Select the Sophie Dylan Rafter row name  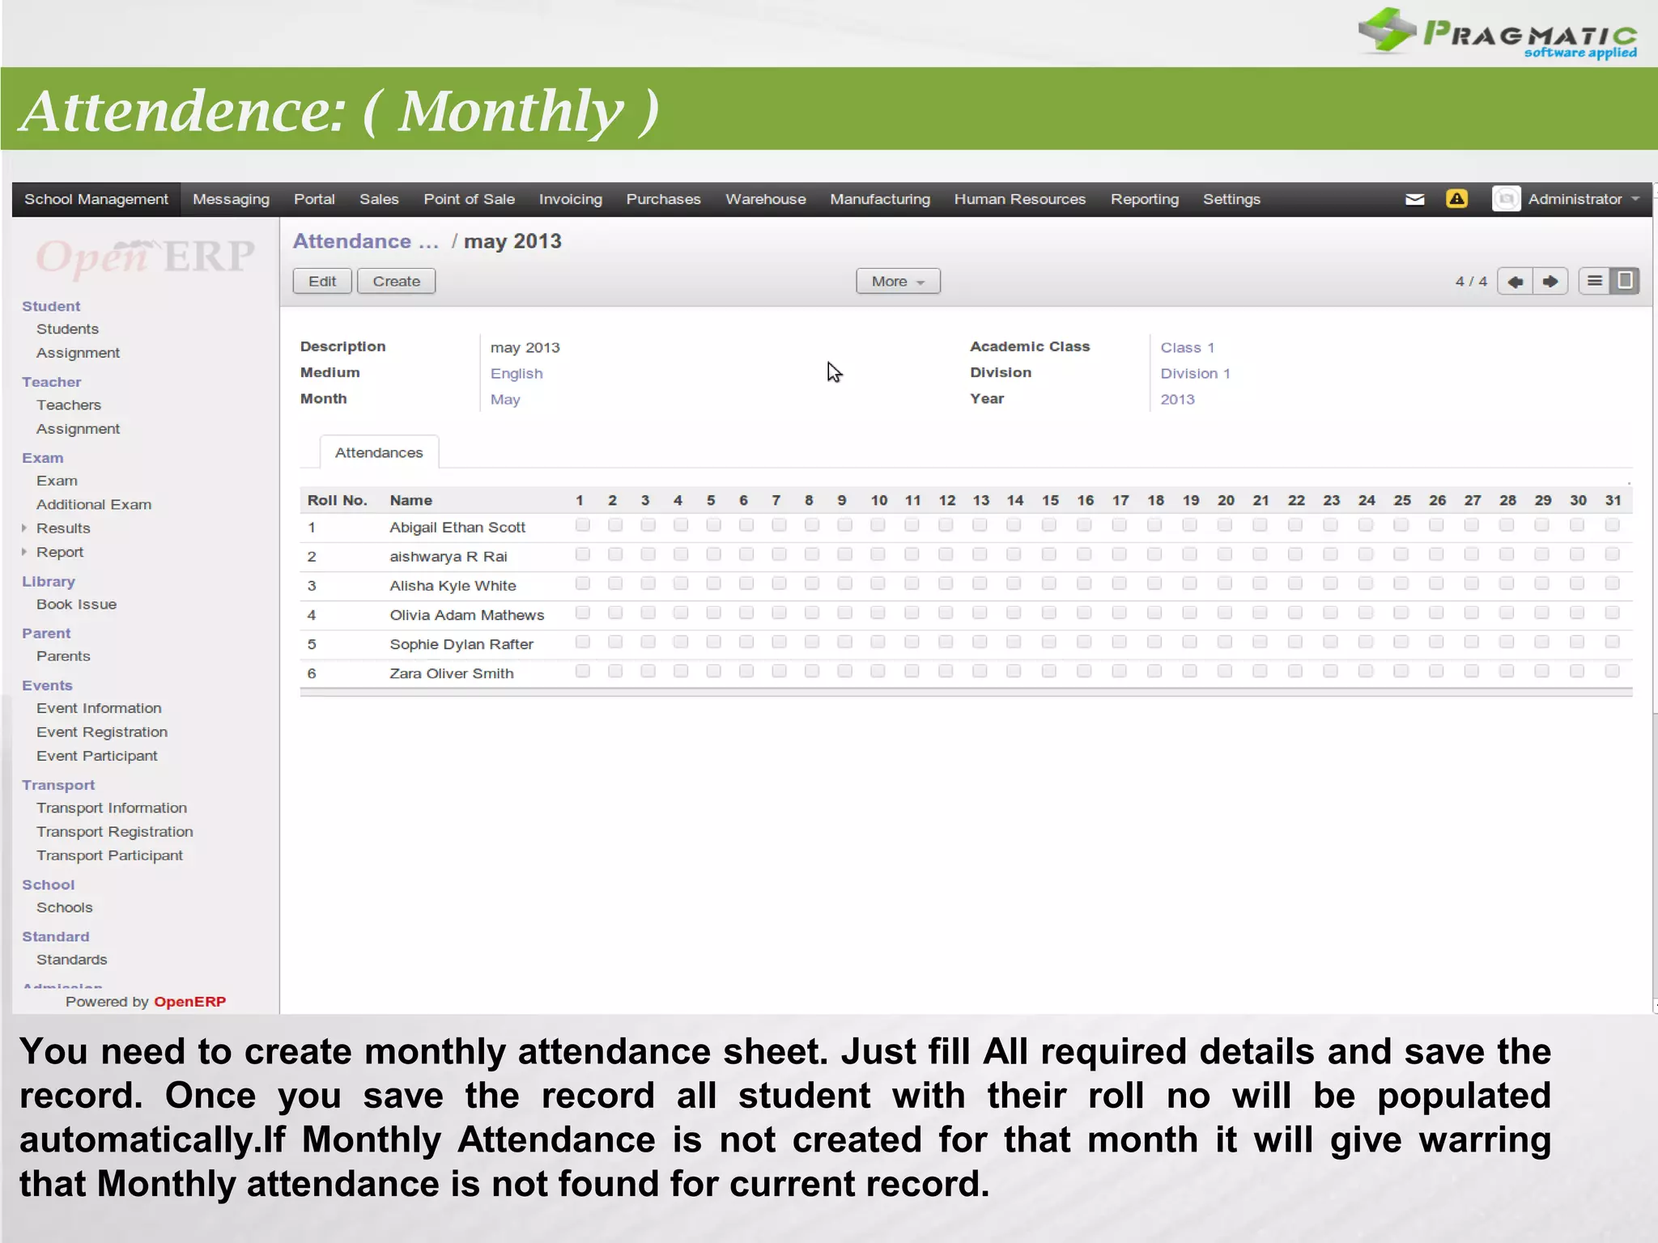tap(461, 645)
